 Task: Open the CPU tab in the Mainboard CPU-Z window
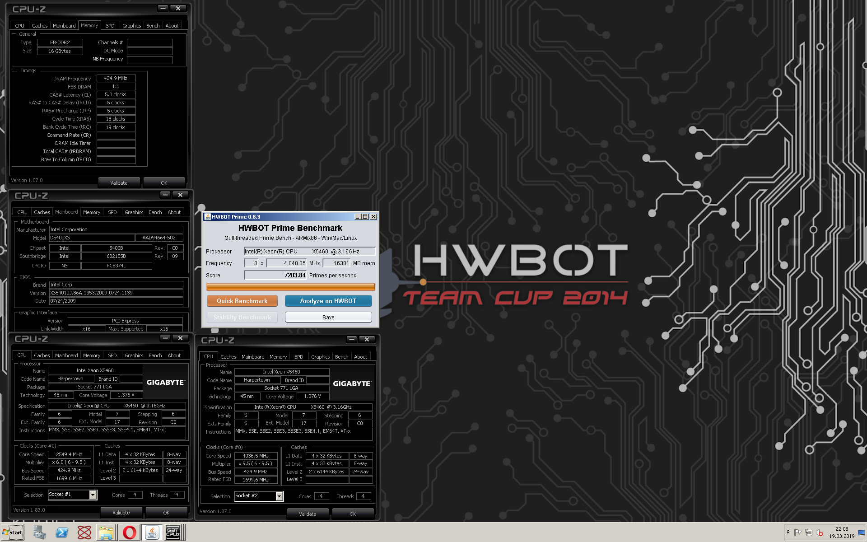22,212
